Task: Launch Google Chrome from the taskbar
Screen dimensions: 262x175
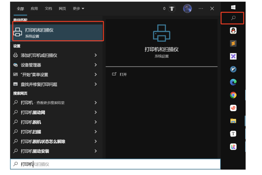Action: [233, 95]
